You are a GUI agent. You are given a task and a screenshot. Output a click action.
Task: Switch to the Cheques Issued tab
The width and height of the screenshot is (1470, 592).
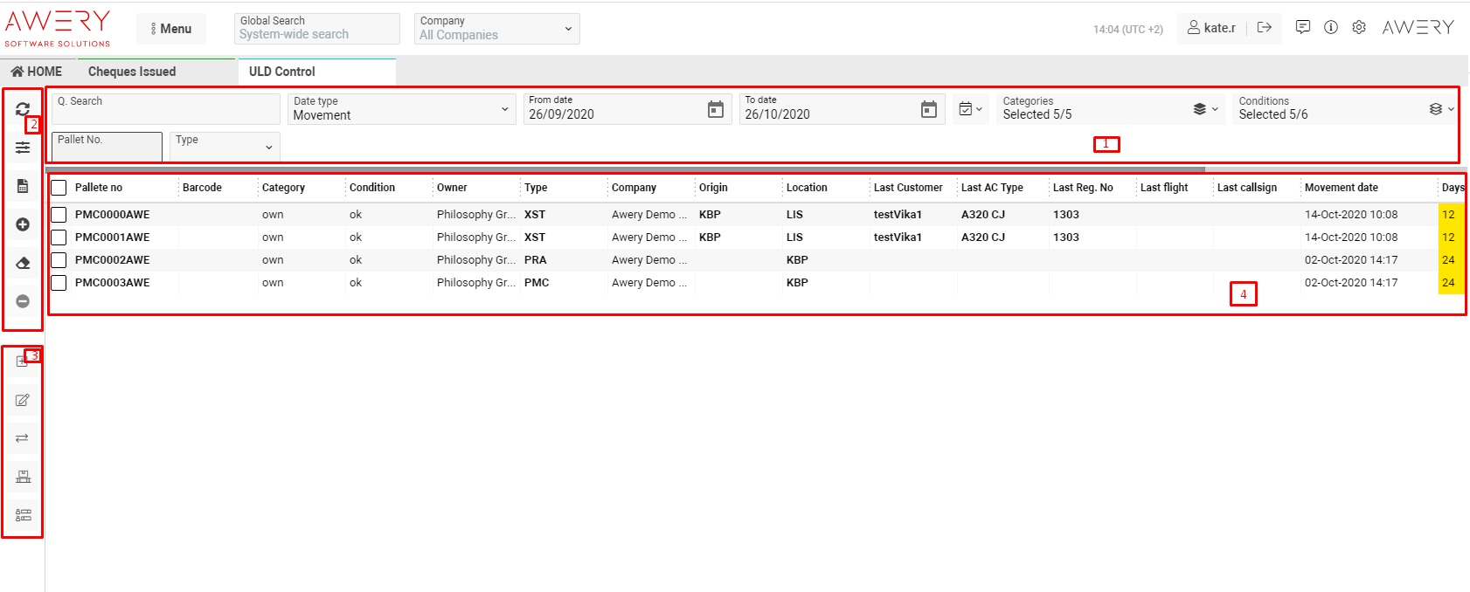[132, 72]
